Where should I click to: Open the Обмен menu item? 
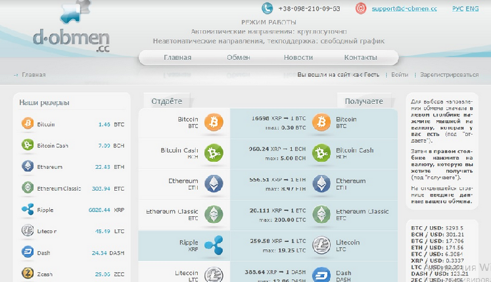click(238, 58)
